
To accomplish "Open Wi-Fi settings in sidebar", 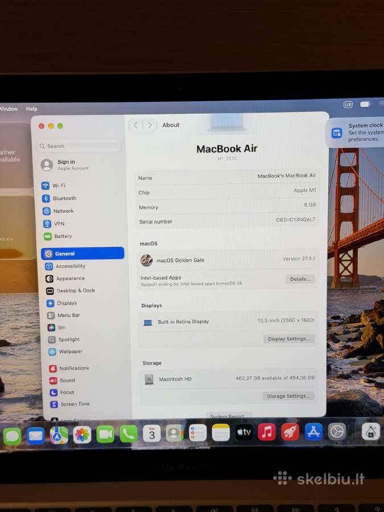I will point(54,185).
